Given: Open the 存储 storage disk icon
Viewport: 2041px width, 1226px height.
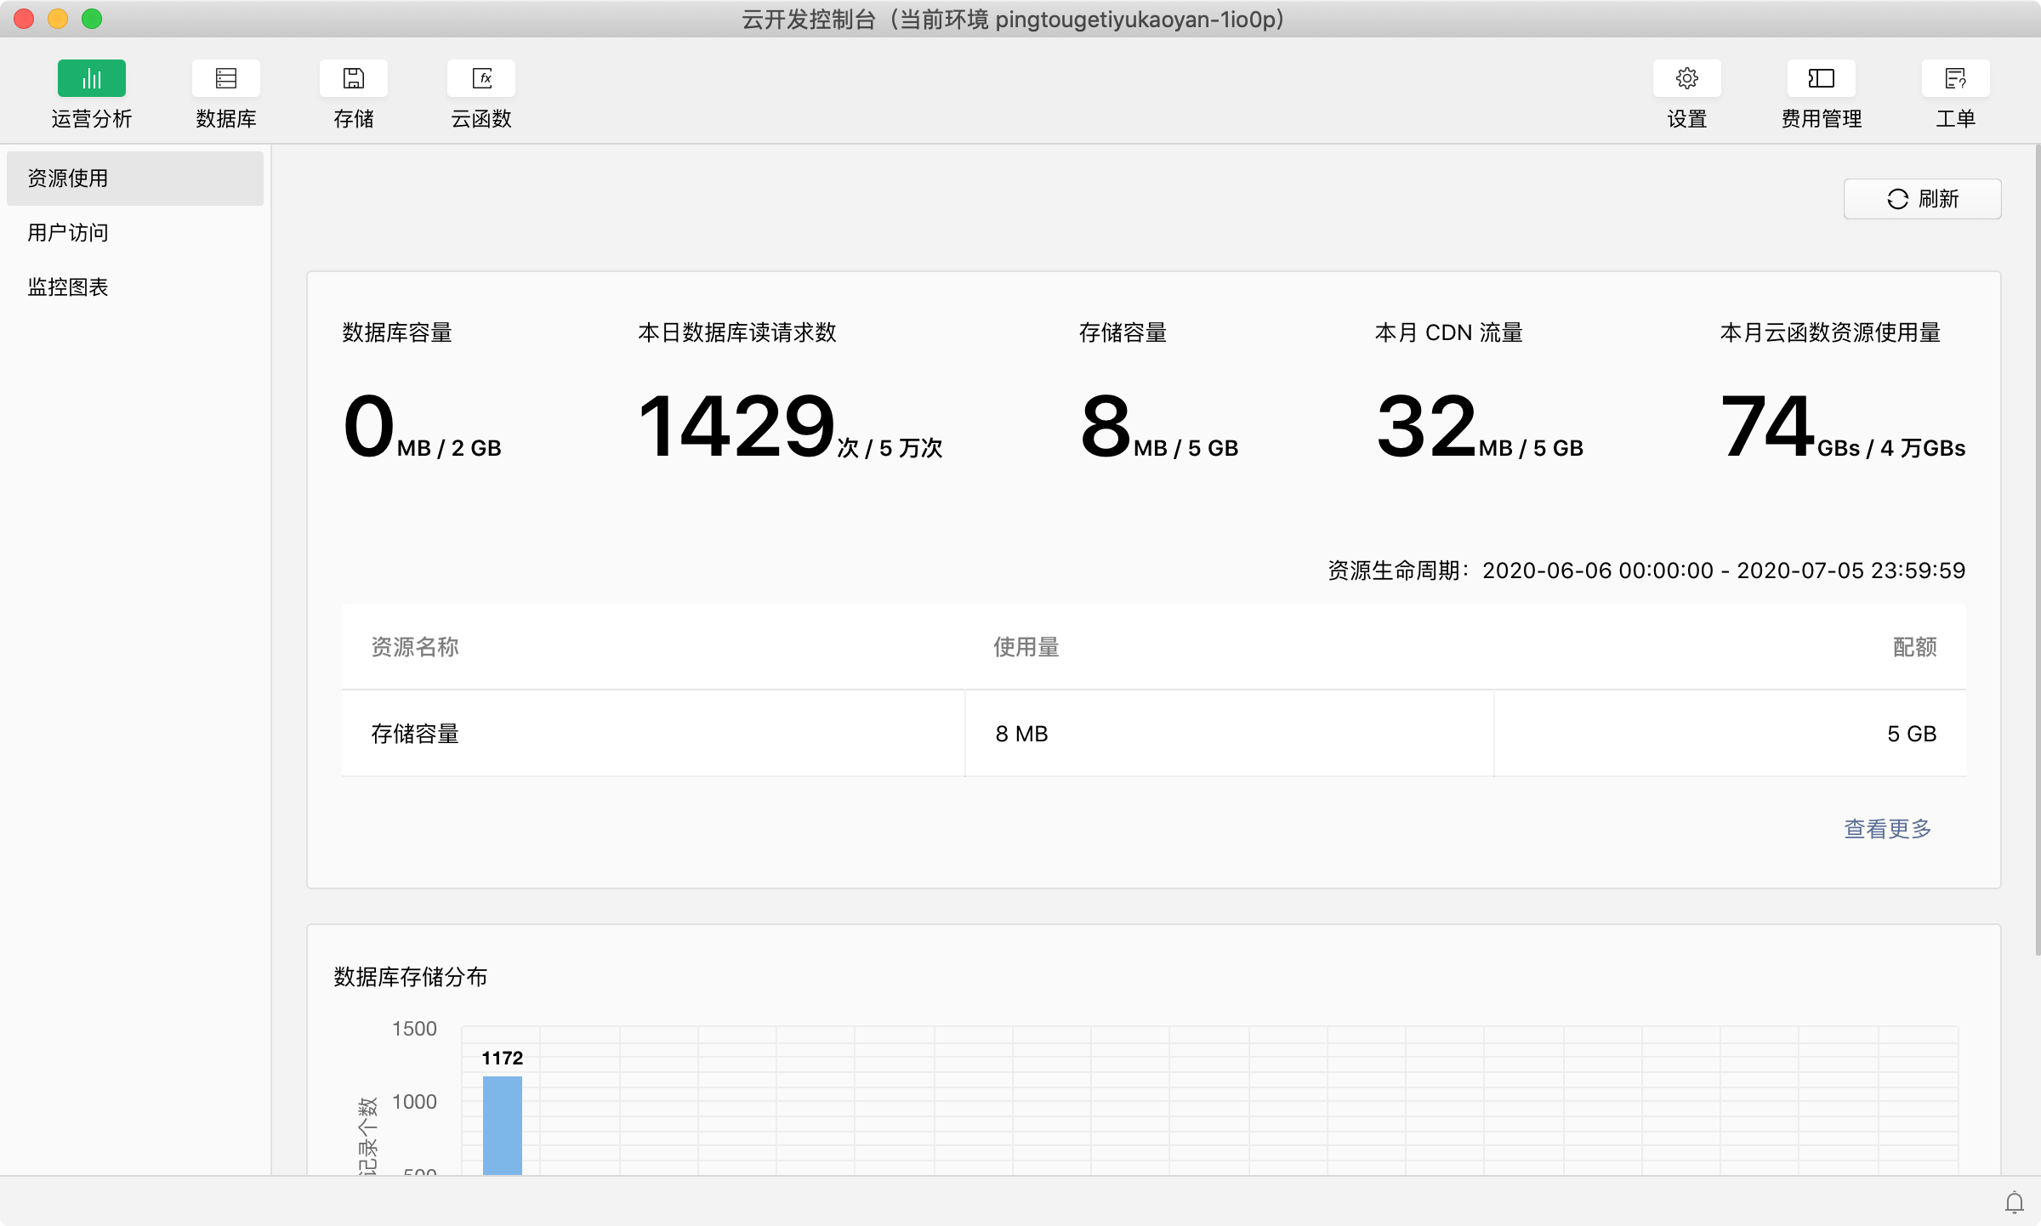Looking at the screenshot, I should pos(353,78).
